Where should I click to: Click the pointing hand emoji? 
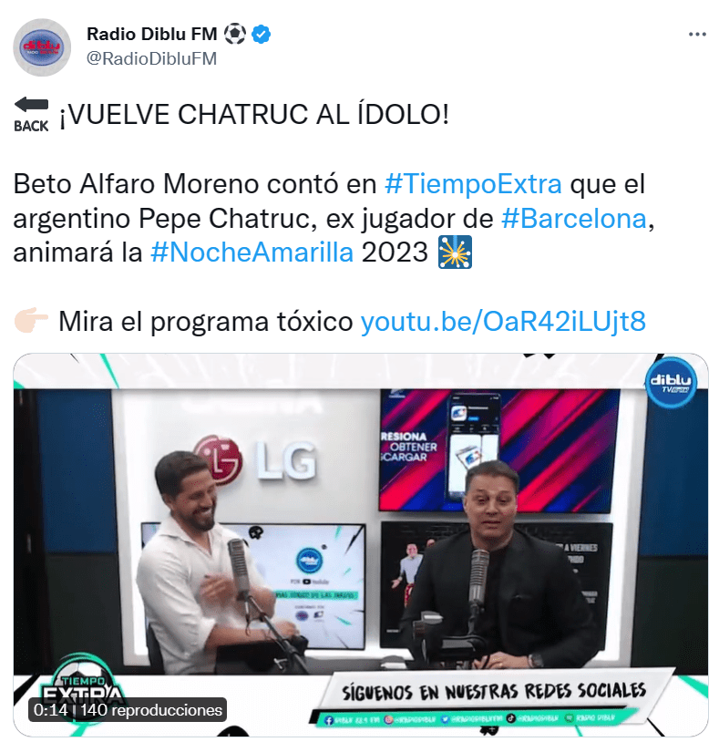(31, 321)
